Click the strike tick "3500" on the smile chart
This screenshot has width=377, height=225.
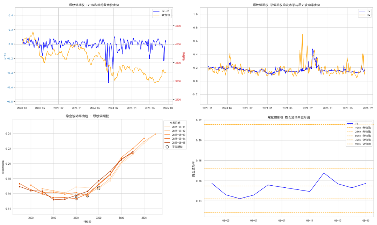click(144, 218)
